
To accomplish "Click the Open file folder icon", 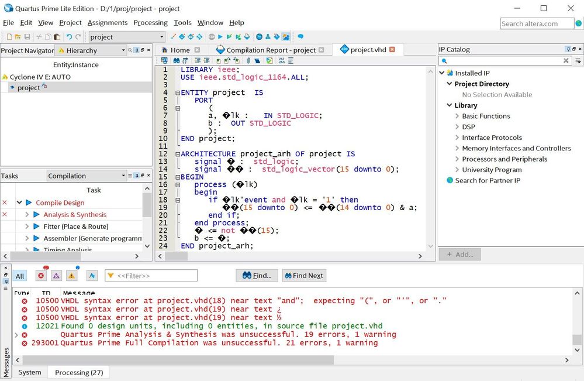I will coord(17,37).
